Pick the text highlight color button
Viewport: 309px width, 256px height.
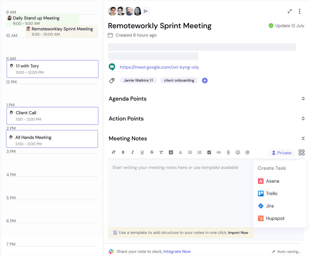pos(171,152)
